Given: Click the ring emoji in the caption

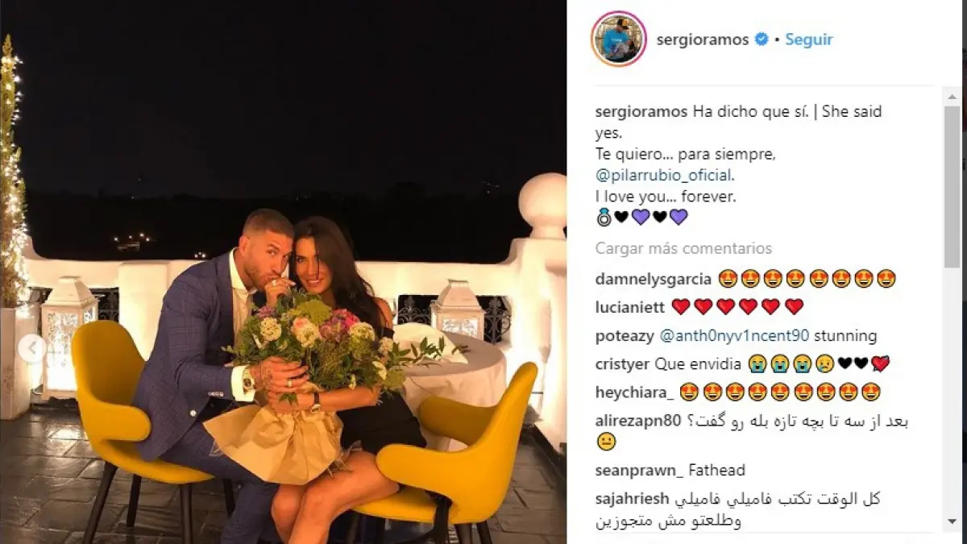Looking at the screenshot, I should (604, 217).
